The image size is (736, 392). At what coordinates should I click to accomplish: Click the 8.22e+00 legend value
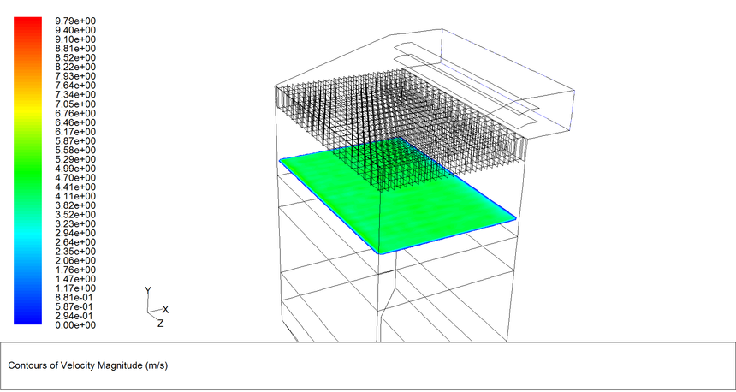pyautogui.click(x=75, y=67)
